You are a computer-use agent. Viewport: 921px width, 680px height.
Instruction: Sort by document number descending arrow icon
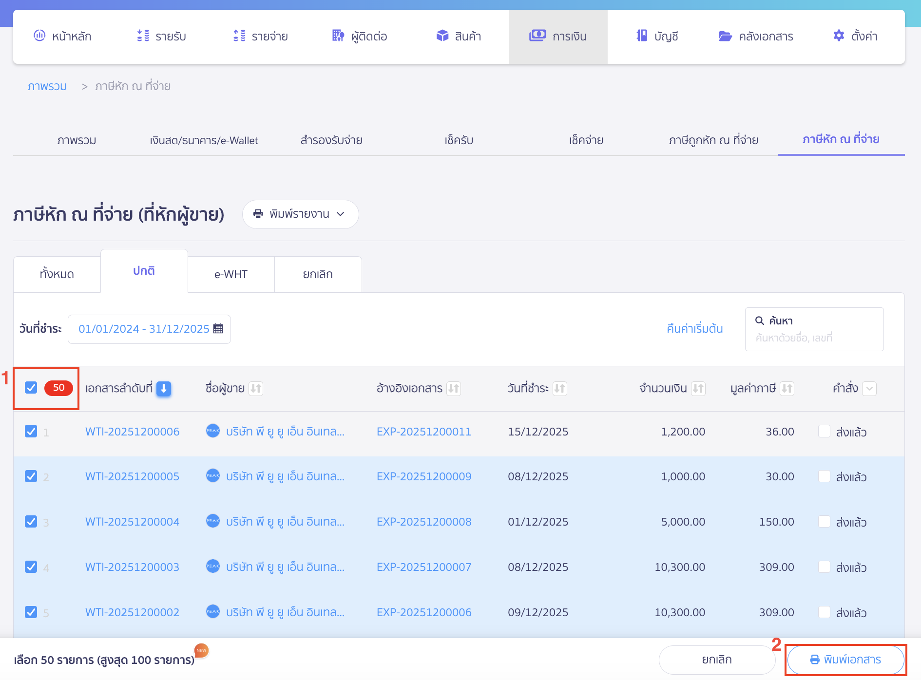164,389
